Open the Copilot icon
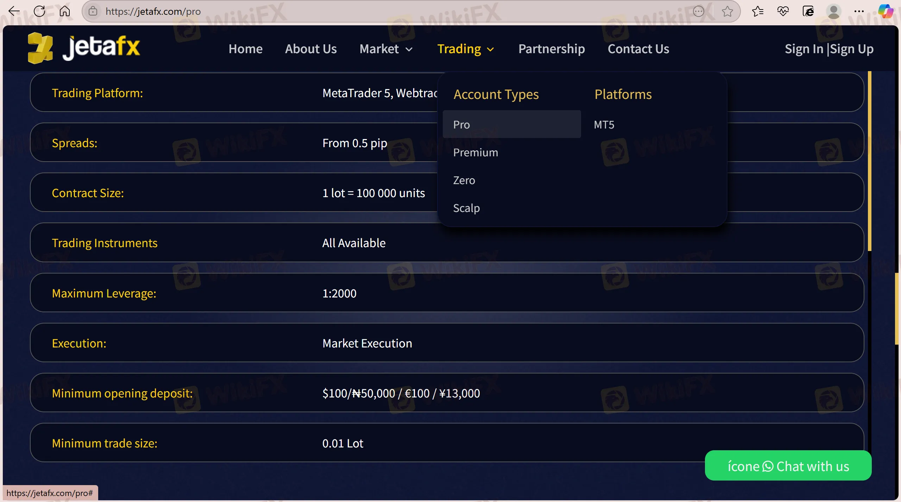The image size is (901, 502). point(886,11)
